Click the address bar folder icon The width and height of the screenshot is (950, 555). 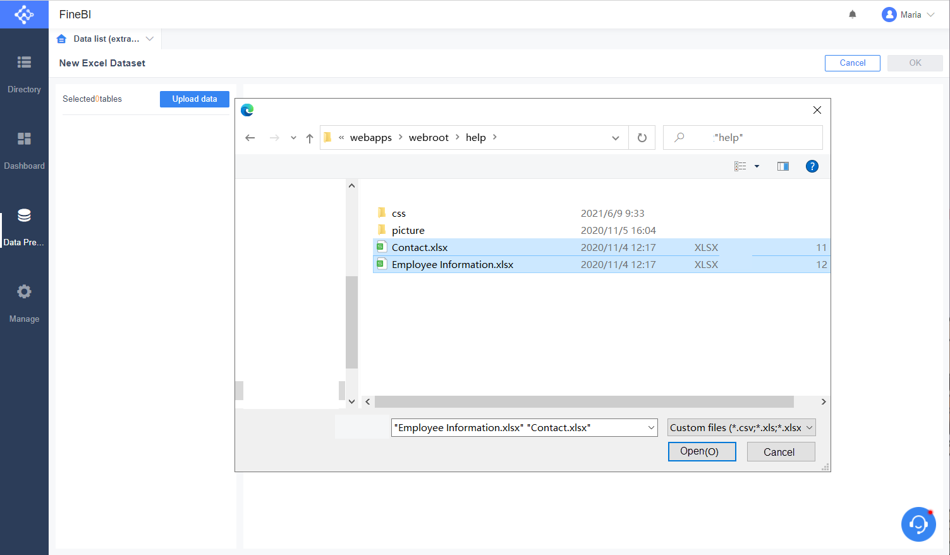[327, 137]
